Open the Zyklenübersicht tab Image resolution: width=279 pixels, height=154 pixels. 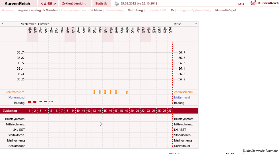coord(74,3)
